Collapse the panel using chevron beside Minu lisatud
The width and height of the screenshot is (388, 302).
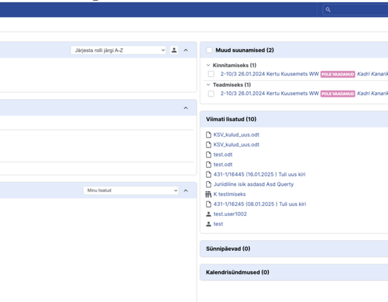click(186, 191)
